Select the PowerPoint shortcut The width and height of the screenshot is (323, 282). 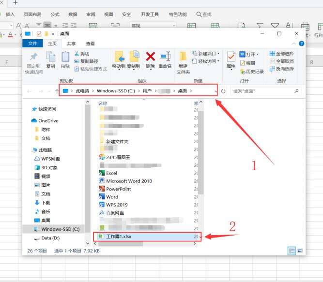click(x=115, y=189)
